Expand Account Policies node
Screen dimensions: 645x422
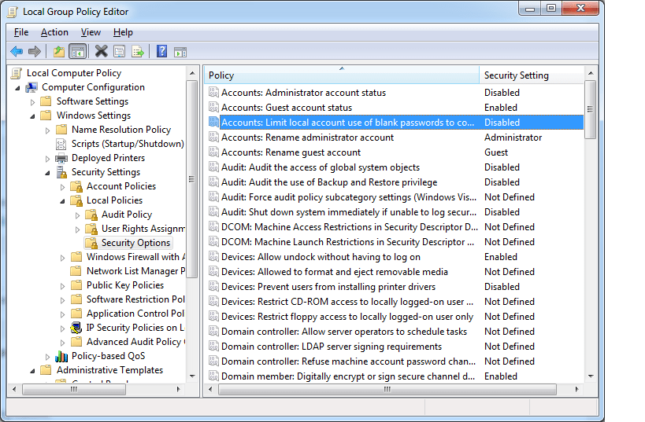point(62,187)
